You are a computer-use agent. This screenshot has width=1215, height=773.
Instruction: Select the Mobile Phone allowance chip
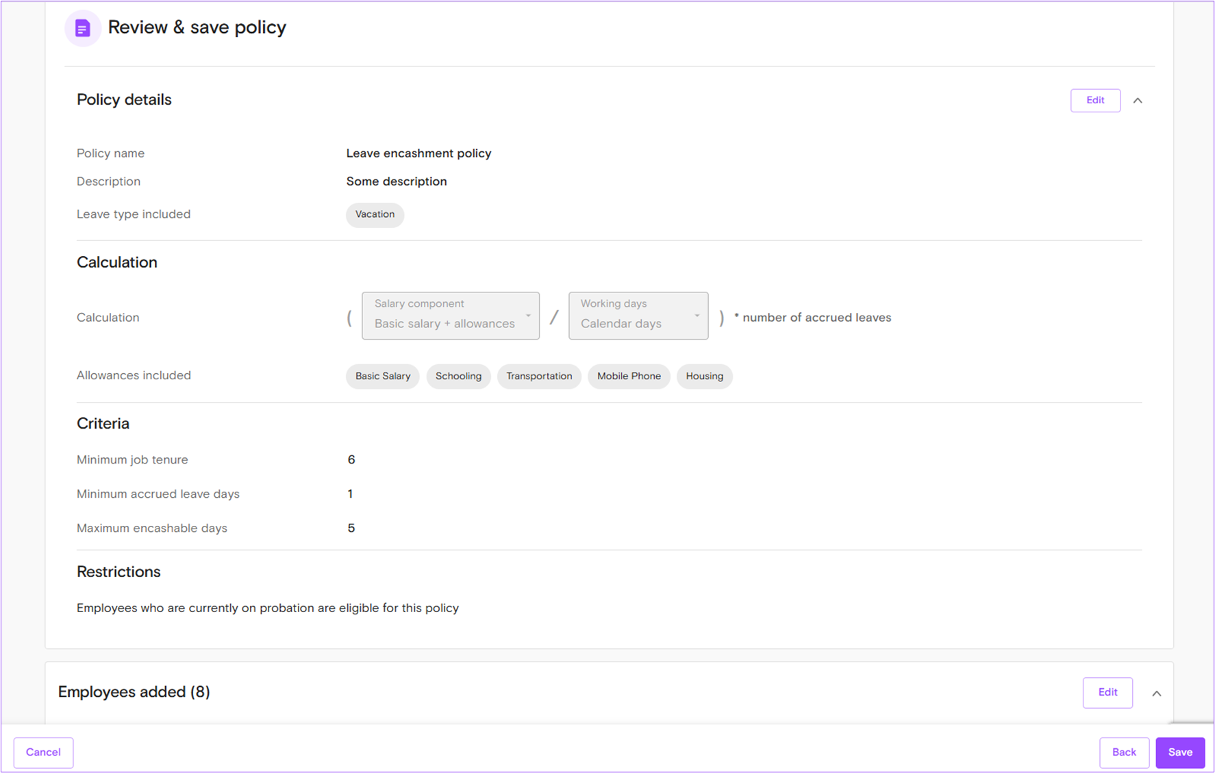[629, 376]
